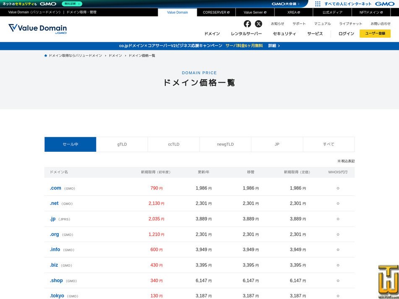Open the GMO grid apps icon
The width and height of the screenshot is (399, 299).
coord(318,4)
